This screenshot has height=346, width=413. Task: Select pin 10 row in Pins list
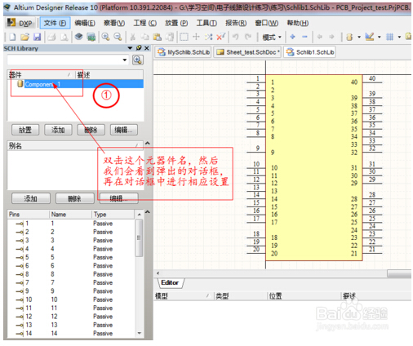pyautogui.click(x=71, y=299)
